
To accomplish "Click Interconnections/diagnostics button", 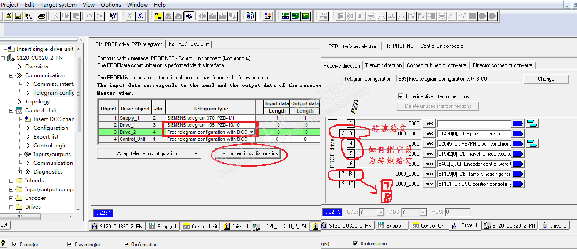I will [x=248, y=153].
